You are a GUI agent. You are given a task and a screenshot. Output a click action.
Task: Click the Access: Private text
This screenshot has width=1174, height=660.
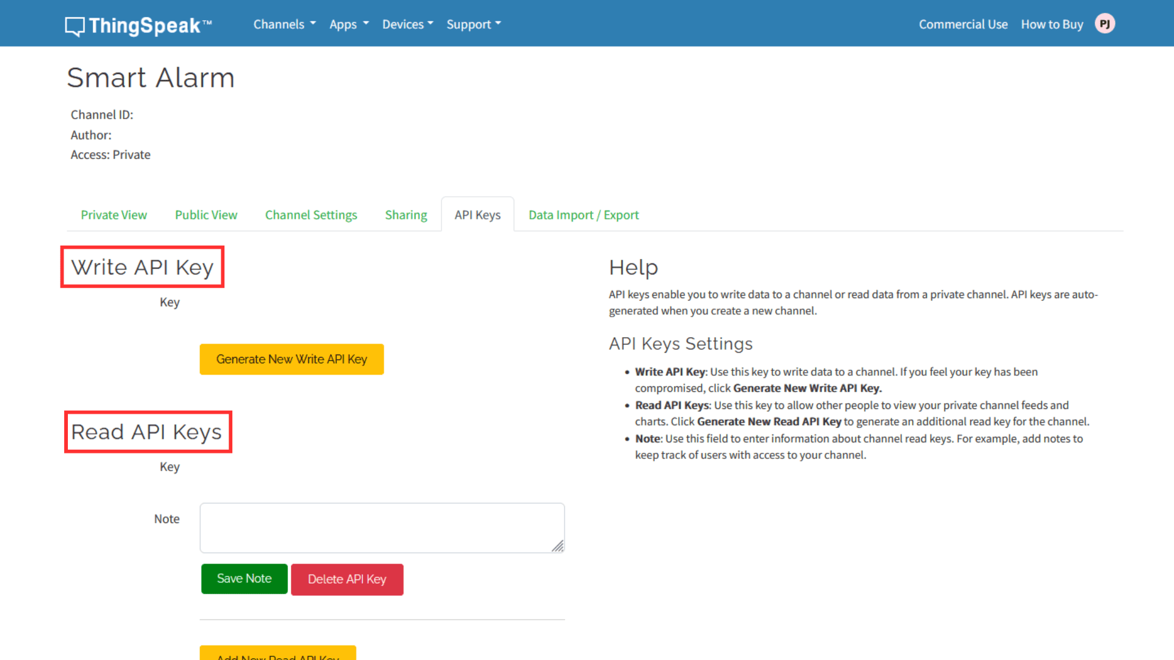point(111,155)
